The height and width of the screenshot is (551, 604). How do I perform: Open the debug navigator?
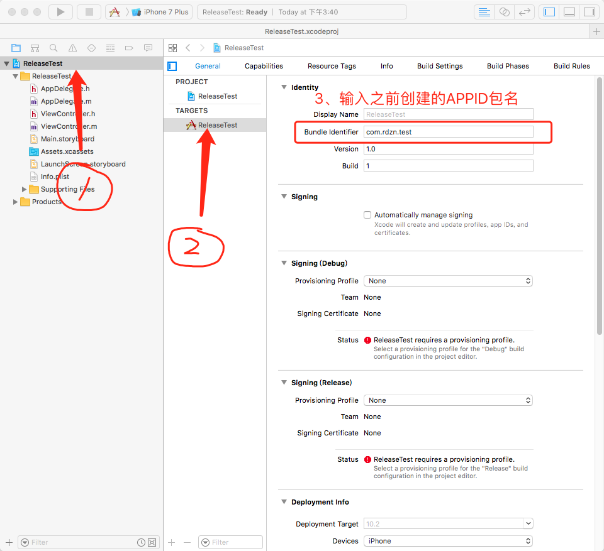pos(110,48)
